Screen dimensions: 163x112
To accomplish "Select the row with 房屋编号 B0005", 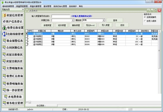I will coord(92,42).
